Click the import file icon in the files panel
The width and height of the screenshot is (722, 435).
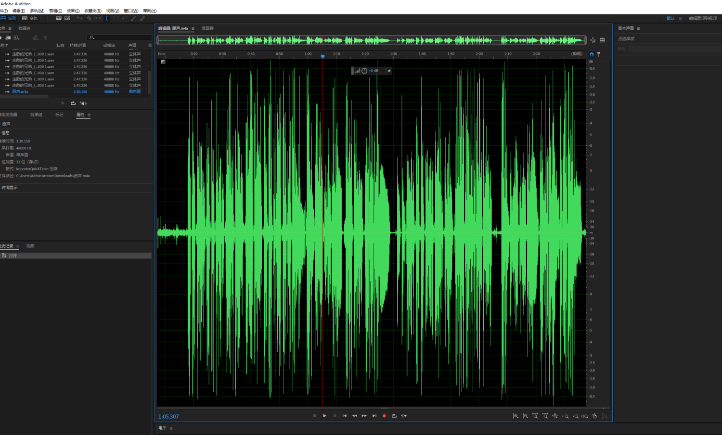[x=8, y=38]
